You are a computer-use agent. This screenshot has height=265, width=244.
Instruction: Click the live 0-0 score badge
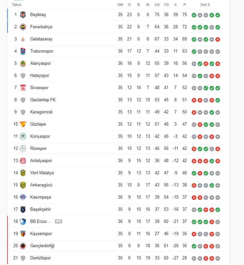coord(59,221)
